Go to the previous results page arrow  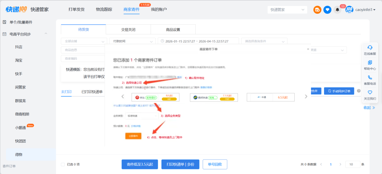pyautogui.click(x=321, y=164)
